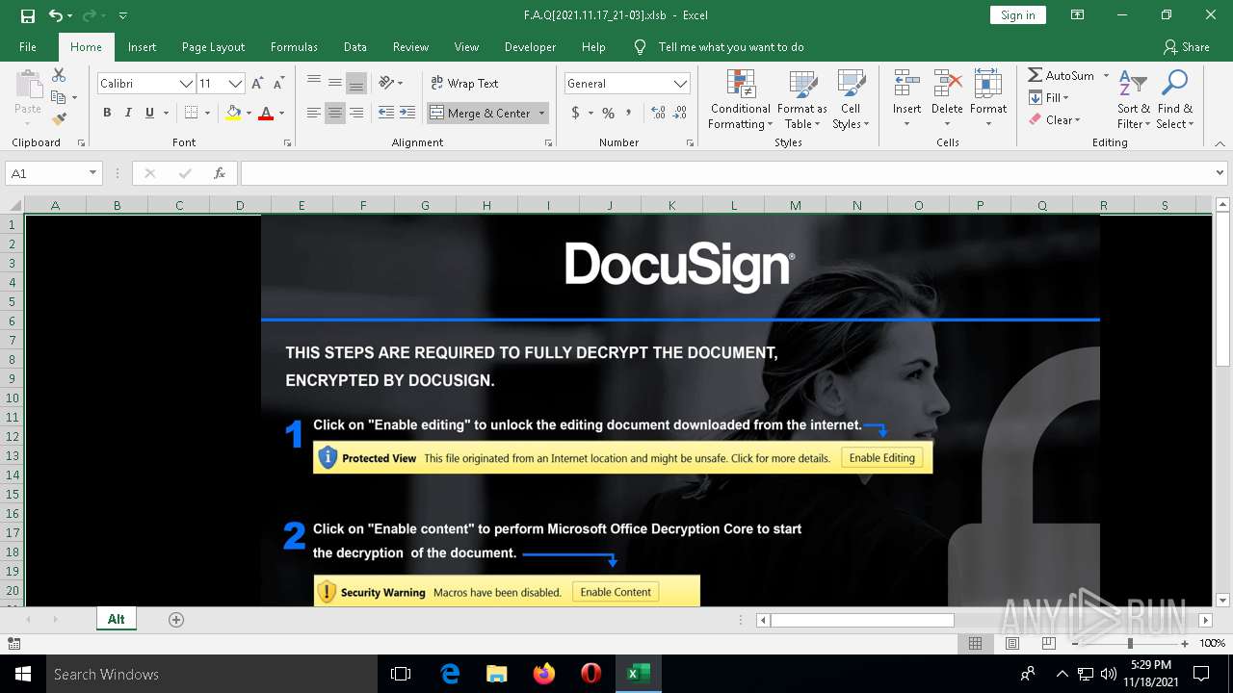Click the Percent Style icon

pos(608,113)
